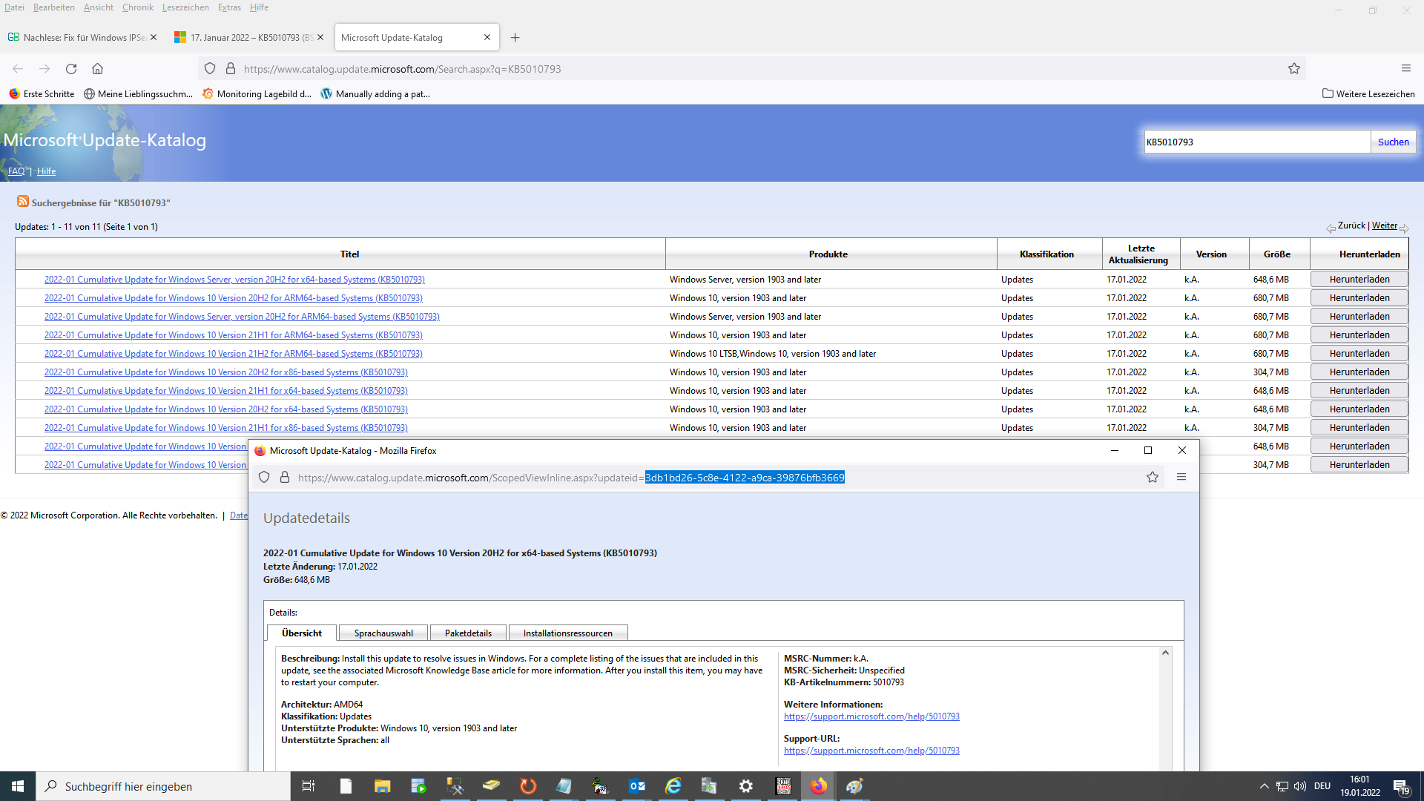Open the Hilfe link in the catalog header
This screenshot has width=1424, height=801.
(x=46, y=171)
